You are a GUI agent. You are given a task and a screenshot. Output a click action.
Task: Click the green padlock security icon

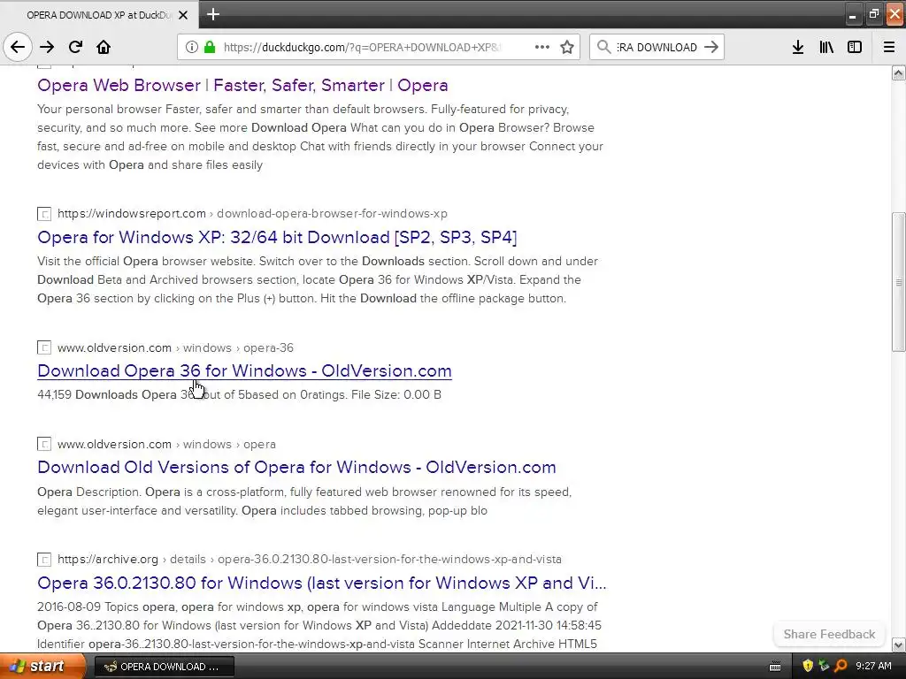(210, 47)
